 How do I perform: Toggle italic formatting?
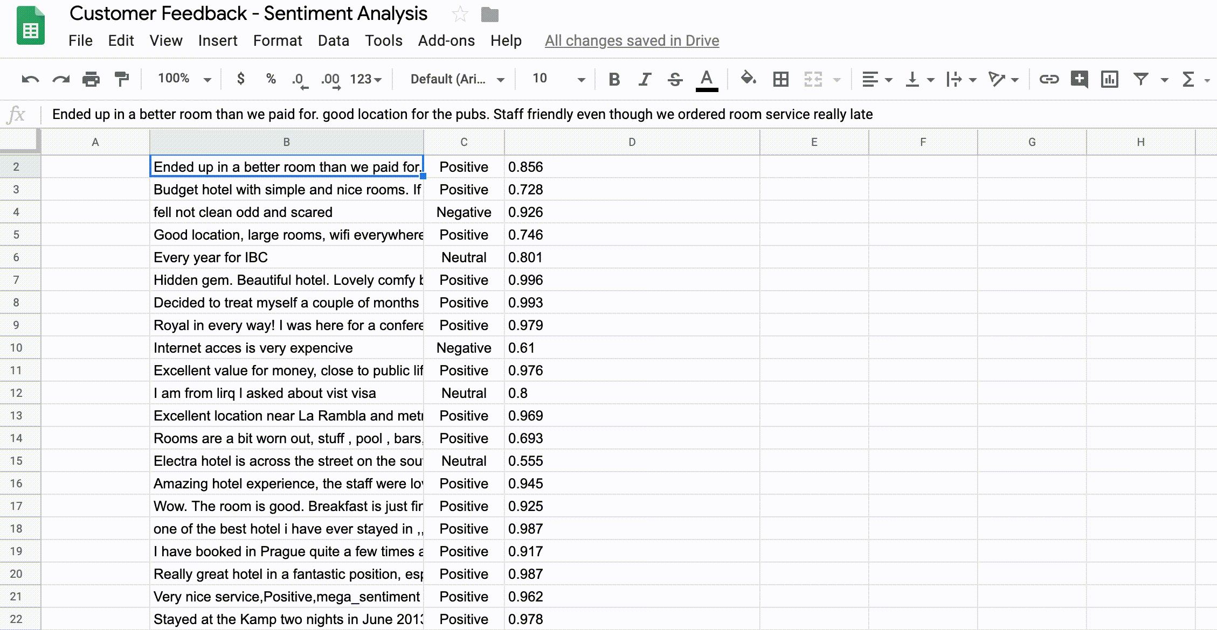644,79
